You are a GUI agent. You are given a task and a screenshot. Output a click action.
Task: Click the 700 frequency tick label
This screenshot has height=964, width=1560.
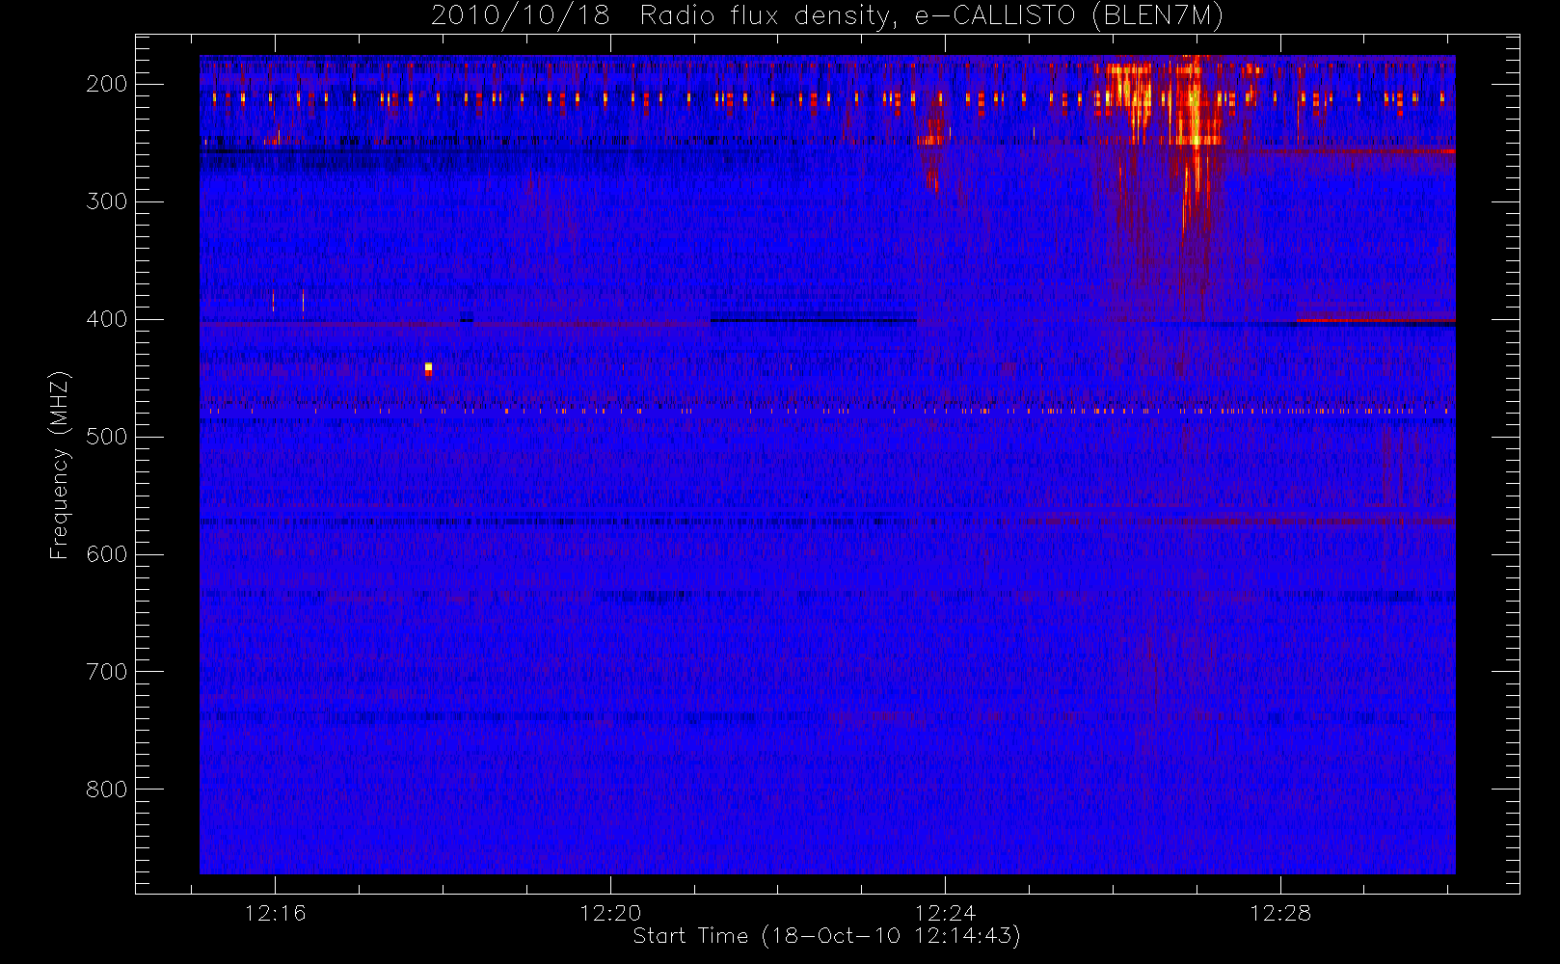[x=107, y=672]
